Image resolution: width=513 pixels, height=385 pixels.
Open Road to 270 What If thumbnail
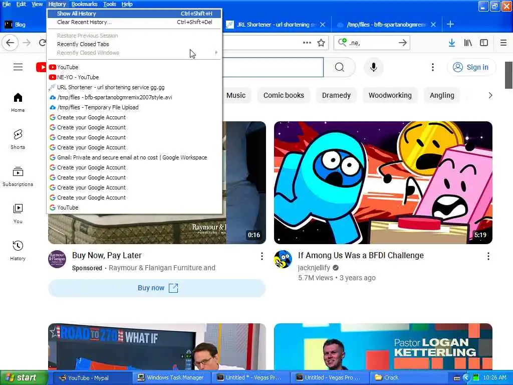point(157,347)
